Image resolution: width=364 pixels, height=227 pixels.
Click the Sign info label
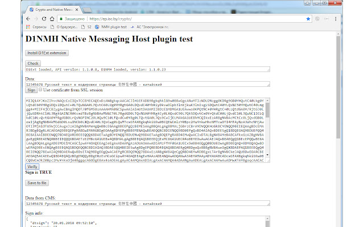click(34, 213)
